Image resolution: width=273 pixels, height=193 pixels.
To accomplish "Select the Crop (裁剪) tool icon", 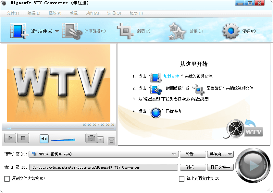I will pos(125,31).
